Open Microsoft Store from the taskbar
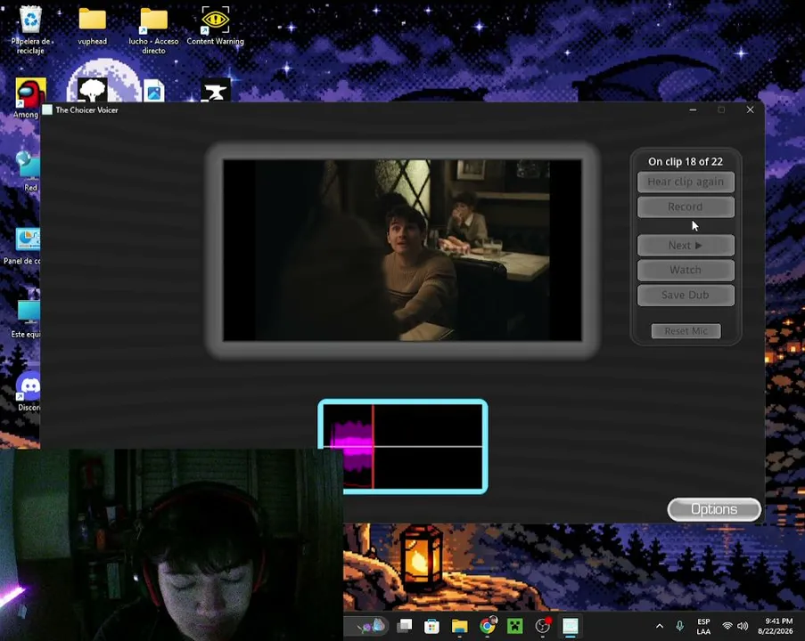The image size is (805, 641). [x=431, y=626]
